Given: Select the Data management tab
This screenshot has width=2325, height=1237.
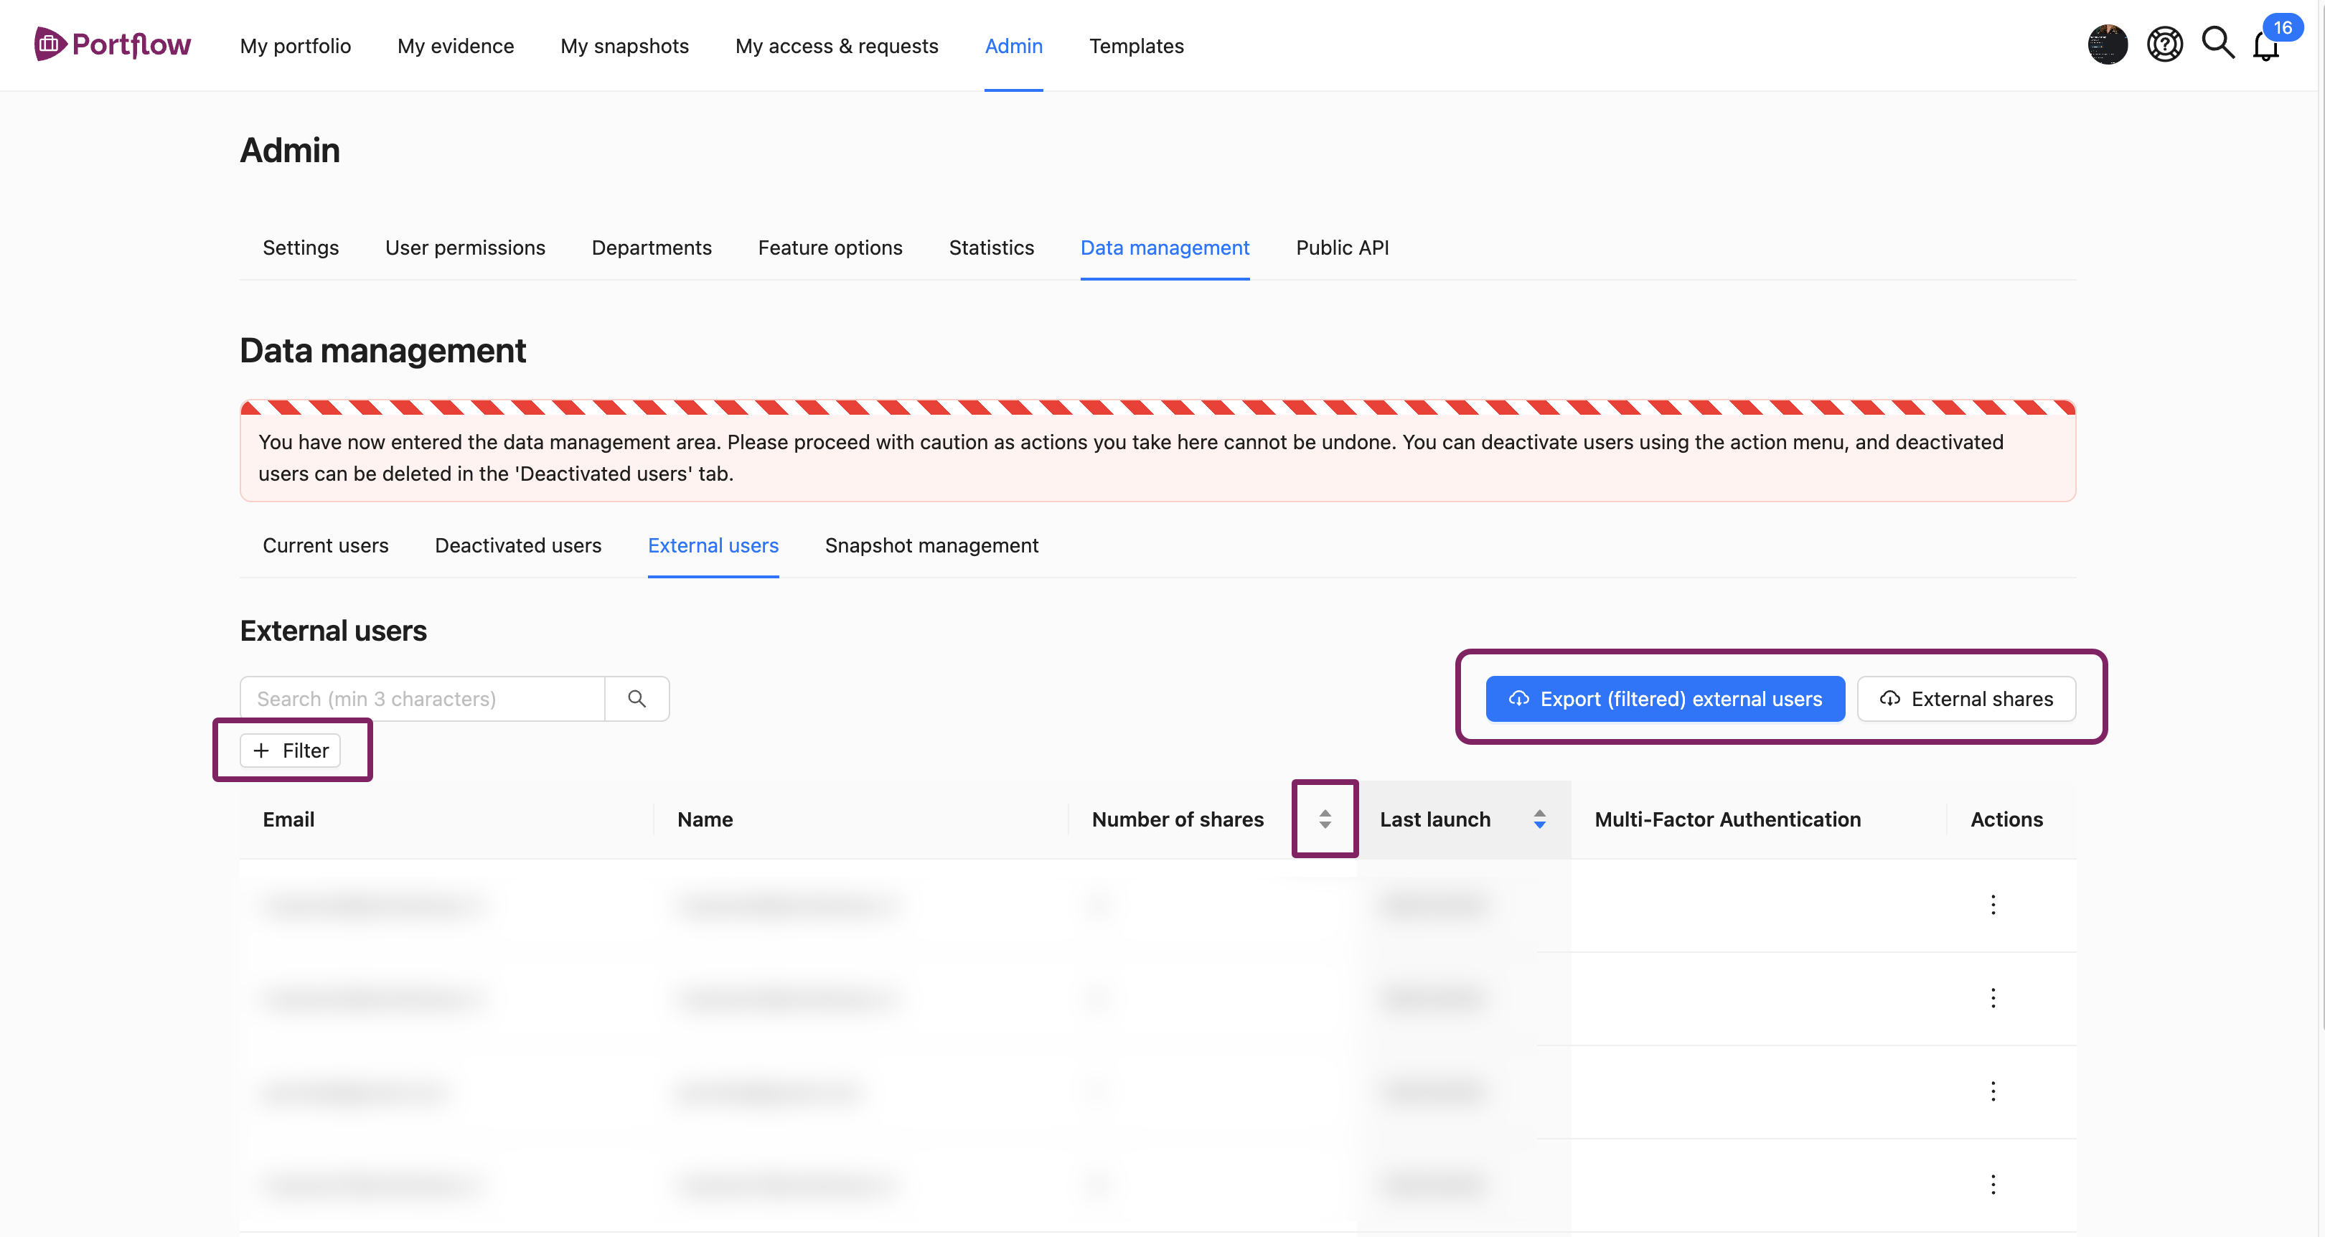Looking at the screenshot, I should 1165,248.
